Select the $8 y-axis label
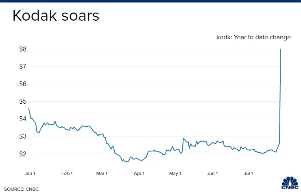This screenshot has height=192, width=301. pyautogui.click(x=22, y=49)
